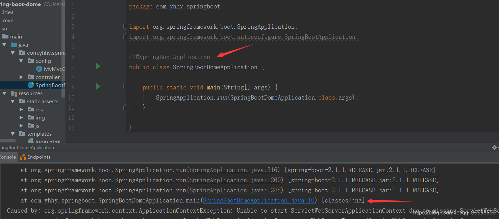Screen dimensions: 499x219
Task: Click the SpringApplication.run call on line 10
Action: [257, 98]
